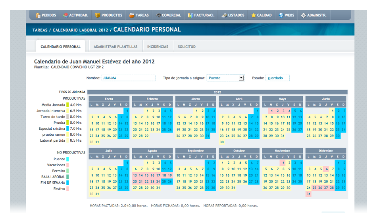Select day 30 in Abril

(222, 142)
